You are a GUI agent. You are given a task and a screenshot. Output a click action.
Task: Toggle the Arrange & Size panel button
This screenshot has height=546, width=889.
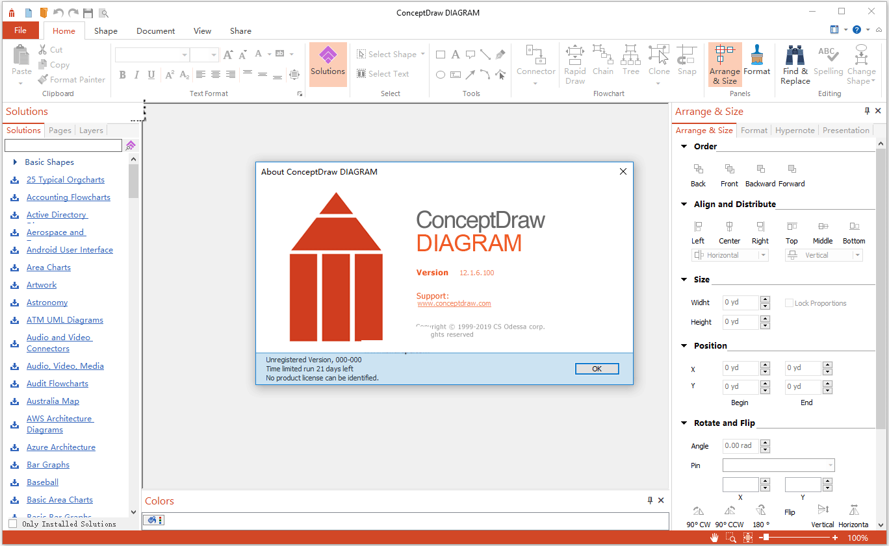tap(725, 64)
